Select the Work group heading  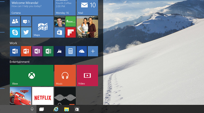pos(13,43)
